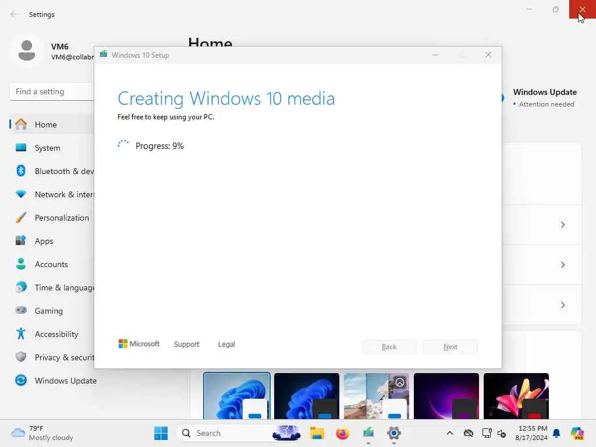Select the purple glow theme thumbnail
Screen dimensions: 596x447
pyautogui.click(x=446, y=396)
